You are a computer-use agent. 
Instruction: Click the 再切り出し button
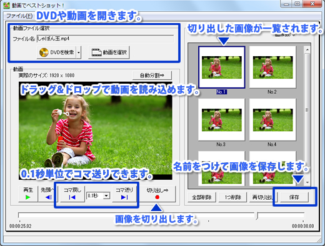[262, 197]
